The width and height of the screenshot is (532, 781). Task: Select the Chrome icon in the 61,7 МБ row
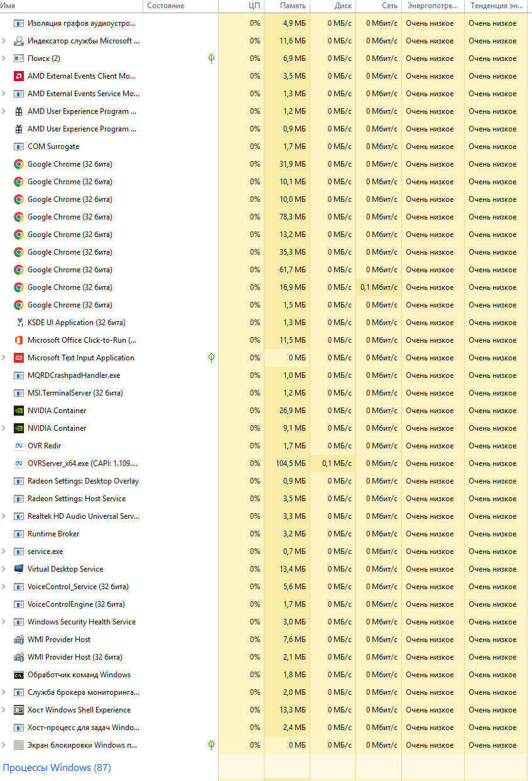(x=19, y=270)
